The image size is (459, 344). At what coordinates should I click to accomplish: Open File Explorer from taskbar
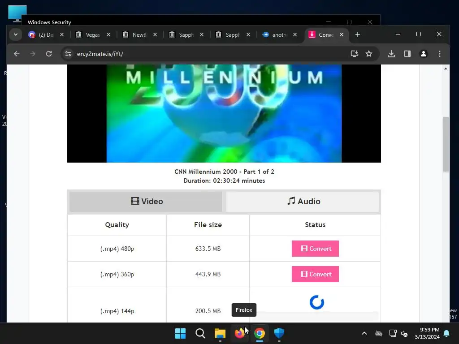click(x=220, y=333)
